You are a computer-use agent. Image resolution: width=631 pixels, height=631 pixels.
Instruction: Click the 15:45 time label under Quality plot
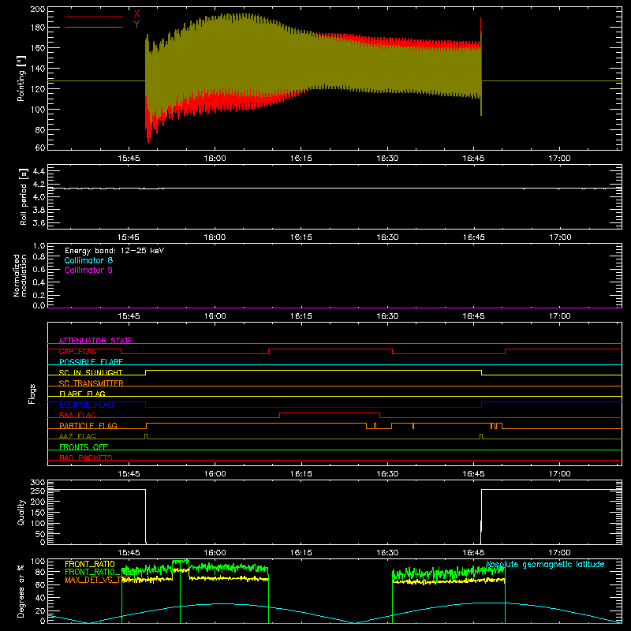click(x=129, y=553)
